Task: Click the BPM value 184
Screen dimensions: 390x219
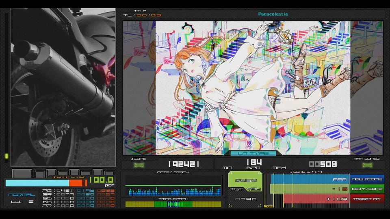Action: click(254, 162)
